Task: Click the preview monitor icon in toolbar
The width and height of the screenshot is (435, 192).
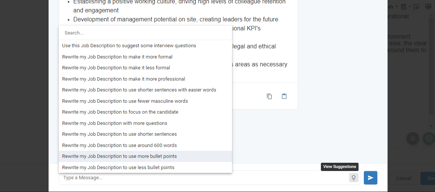Action: pyautogui.click(x=429, y=7)
